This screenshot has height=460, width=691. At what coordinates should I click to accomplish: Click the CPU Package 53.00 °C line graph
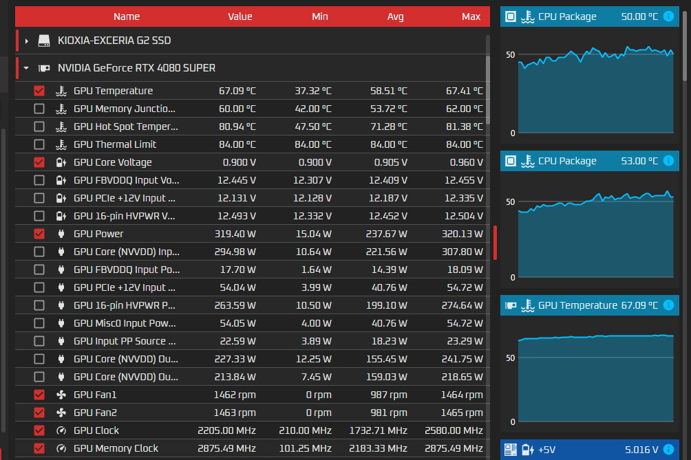point(596,233)
